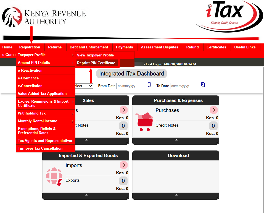Click the Purchases count badge
This screenshot has height=213, width=264.
(x=214, y=110)
